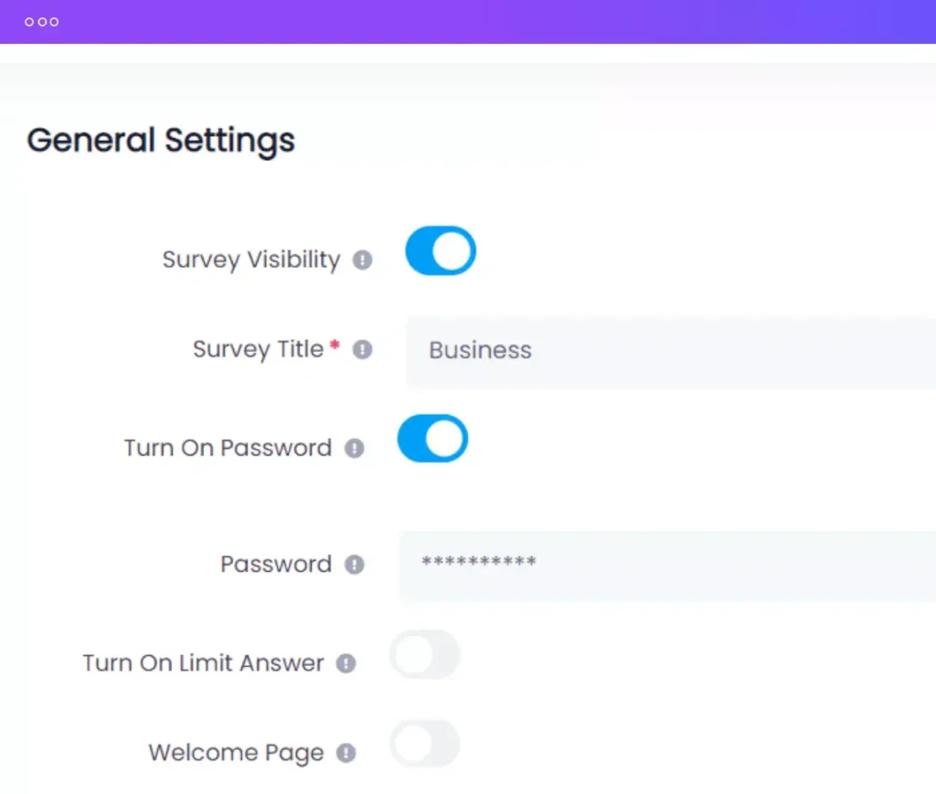Click the Turn On Limit Answer info icon

click(x=346, y=664)
